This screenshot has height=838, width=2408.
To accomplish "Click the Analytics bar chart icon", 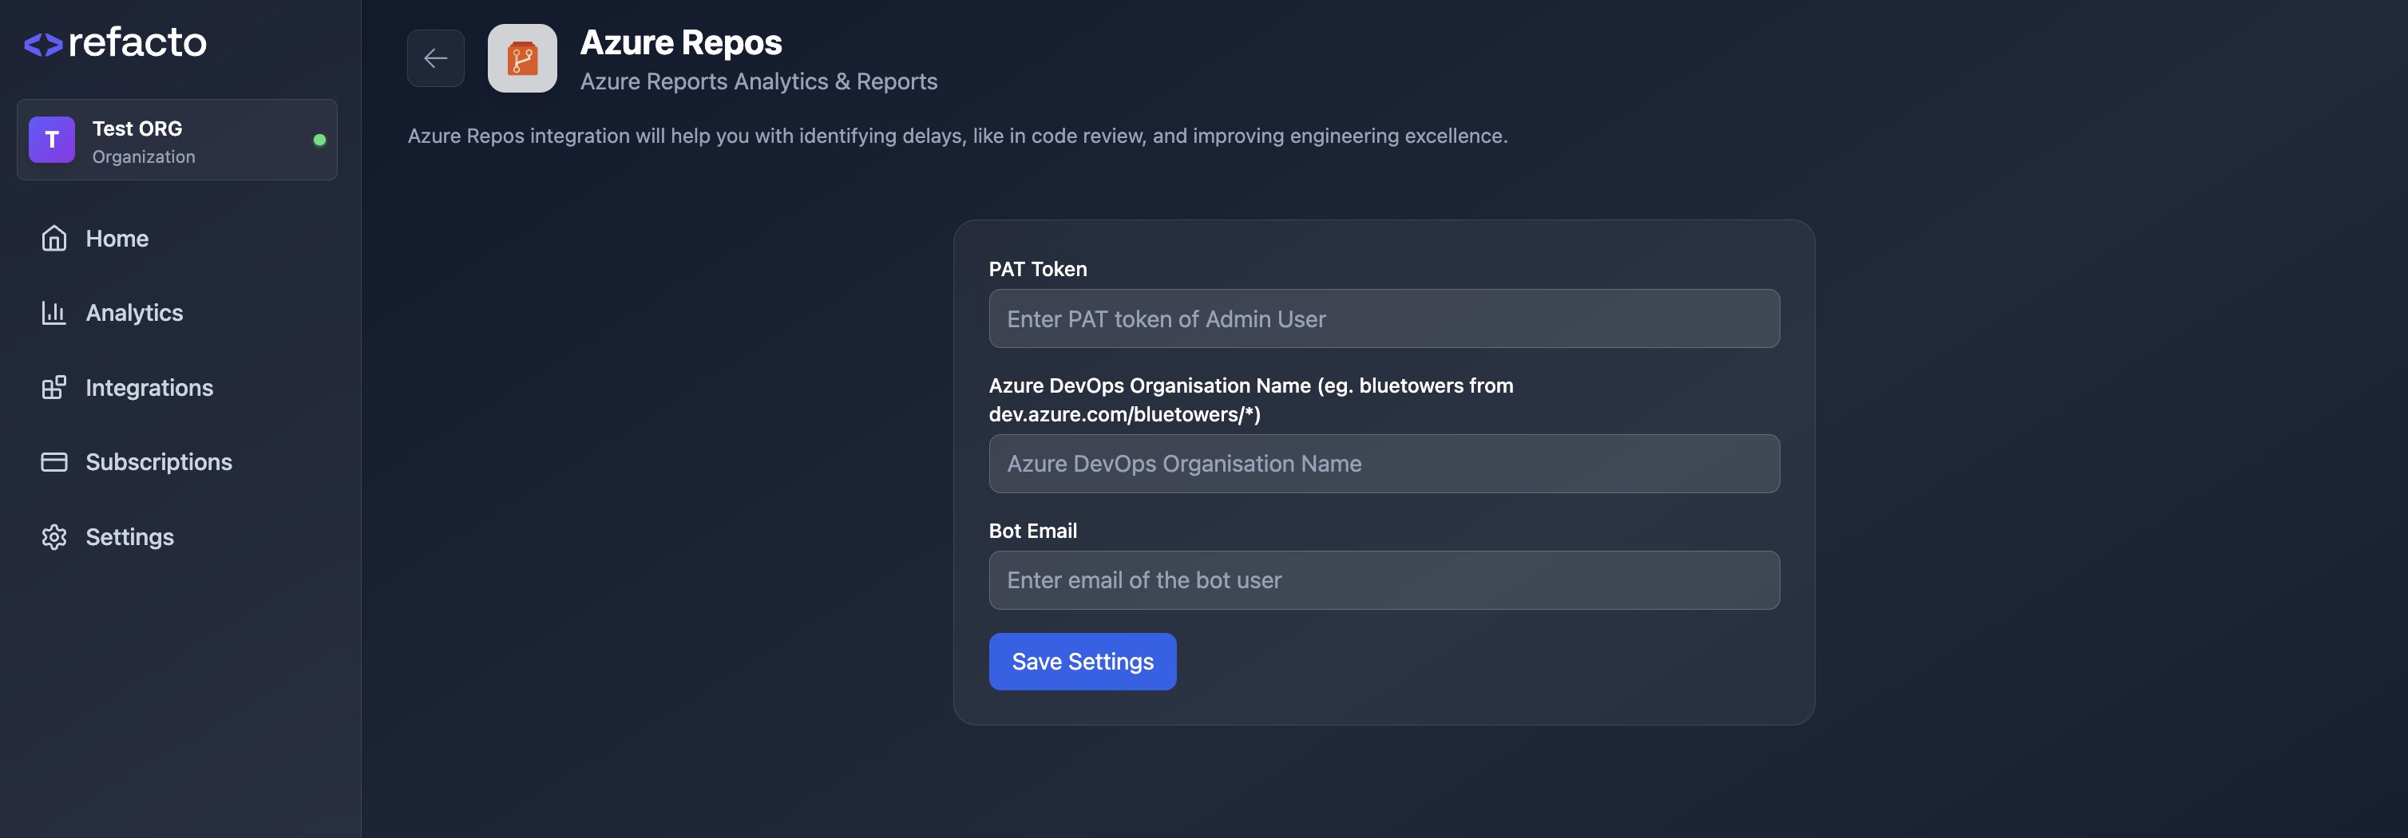I will [54, 313].
